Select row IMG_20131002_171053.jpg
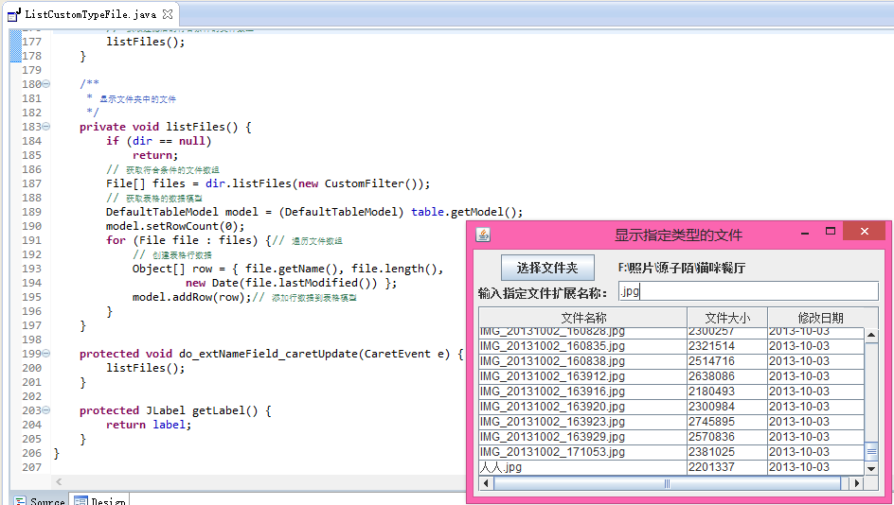The image size is (894, 505). tap(671, 451)
